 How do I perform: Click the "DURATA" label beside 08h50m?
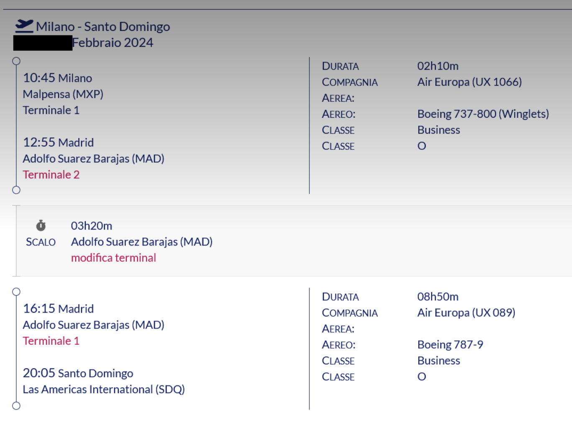click(340, 297)
